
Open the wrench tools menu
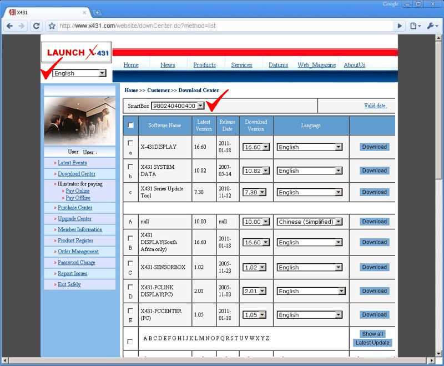point(432,26)
